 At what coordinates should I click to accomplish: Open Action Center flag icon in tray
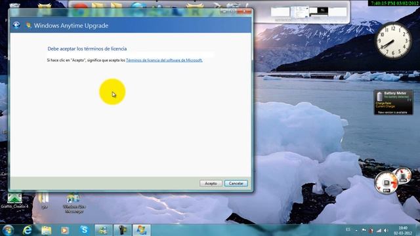tap(364, 230)
